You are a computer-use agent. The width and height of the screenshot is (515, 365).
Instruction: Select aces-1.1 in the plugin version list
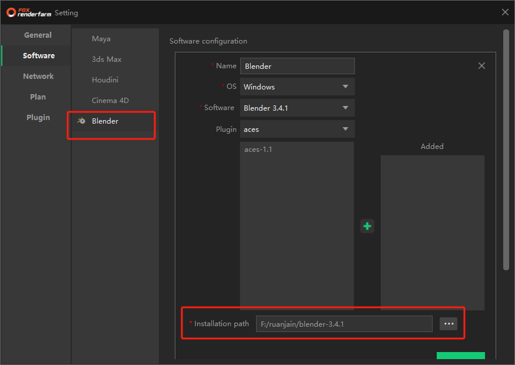(x=297, y=150)
